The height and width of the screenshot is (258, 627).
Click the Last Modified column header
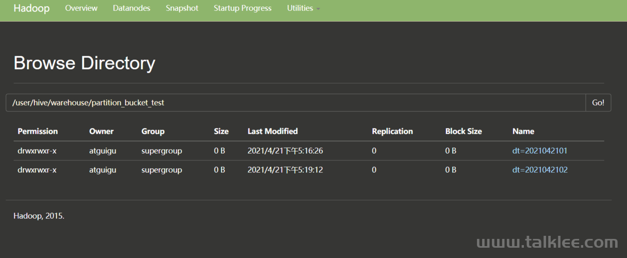tap(273, 131)
